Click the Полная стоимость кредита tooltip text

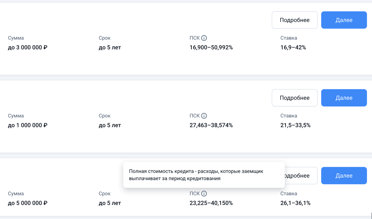point(196,175)
